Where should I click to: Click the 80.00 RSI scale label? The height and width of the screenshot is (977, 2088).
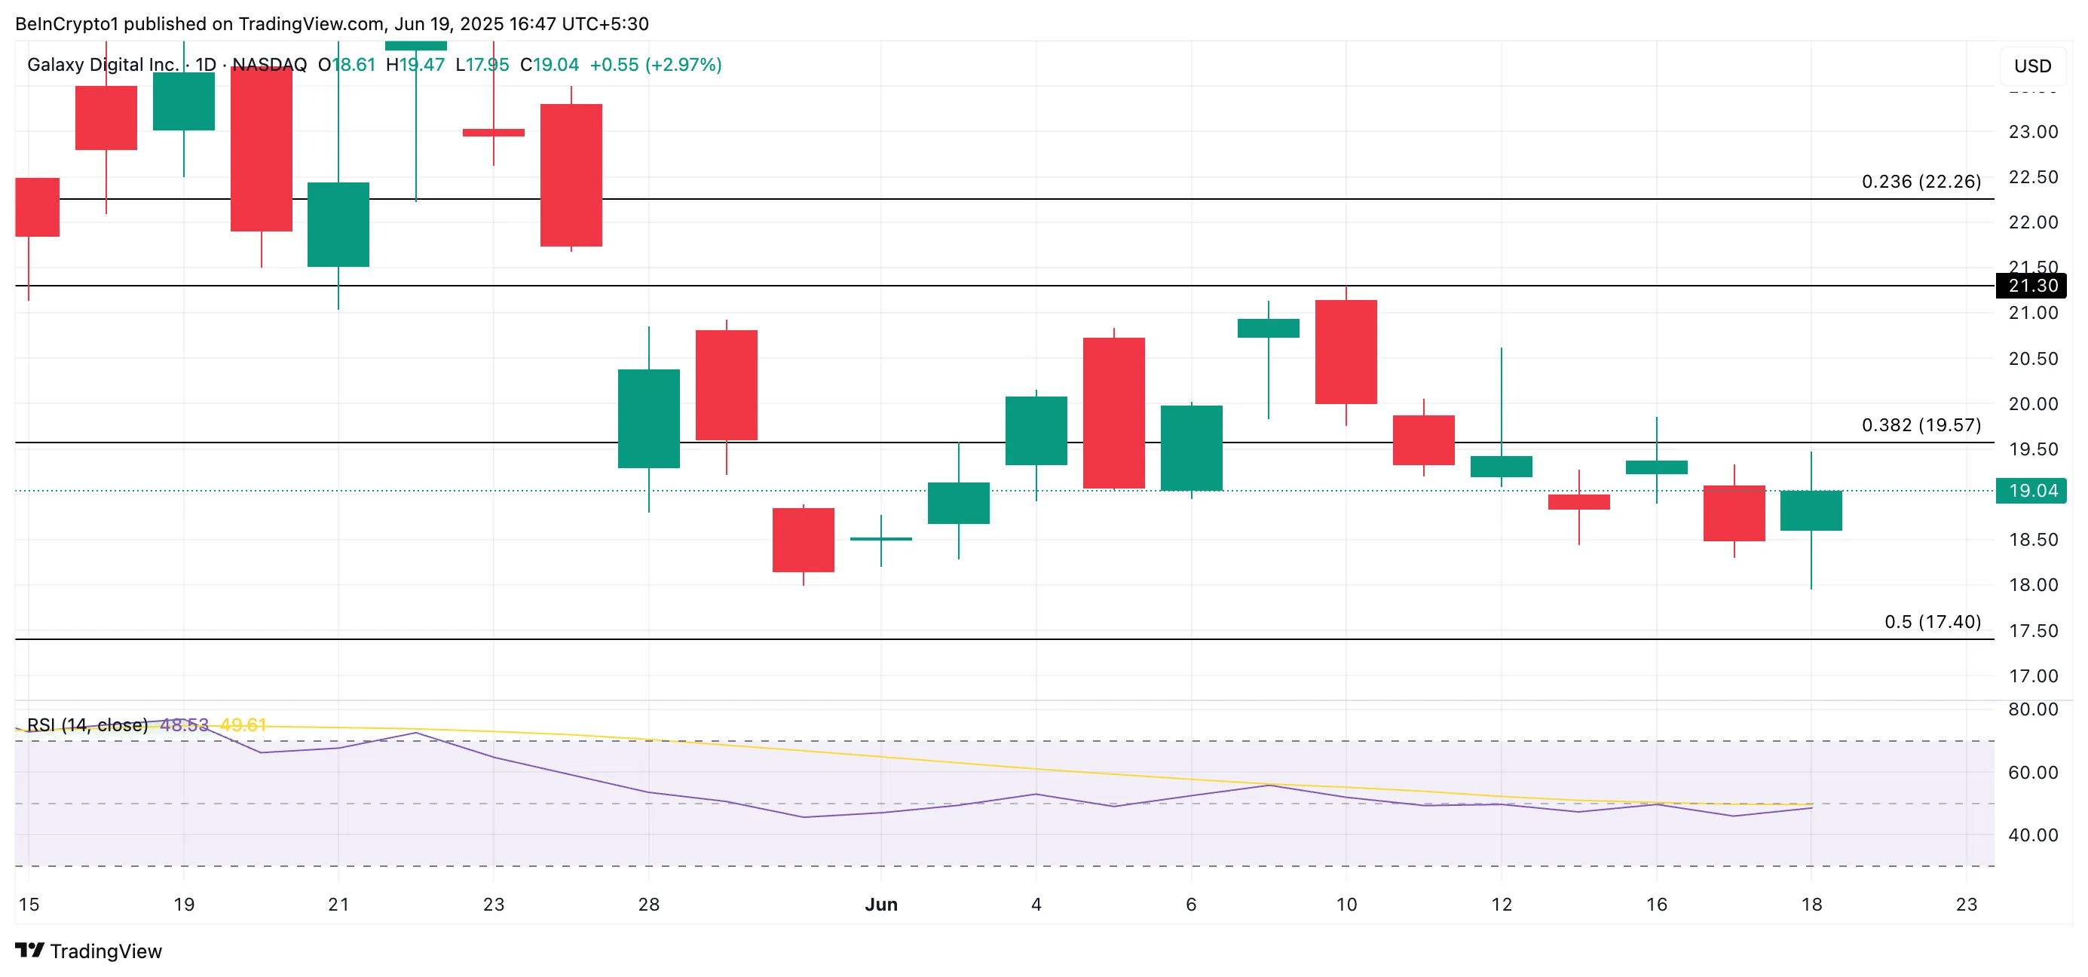[2033, 709]
